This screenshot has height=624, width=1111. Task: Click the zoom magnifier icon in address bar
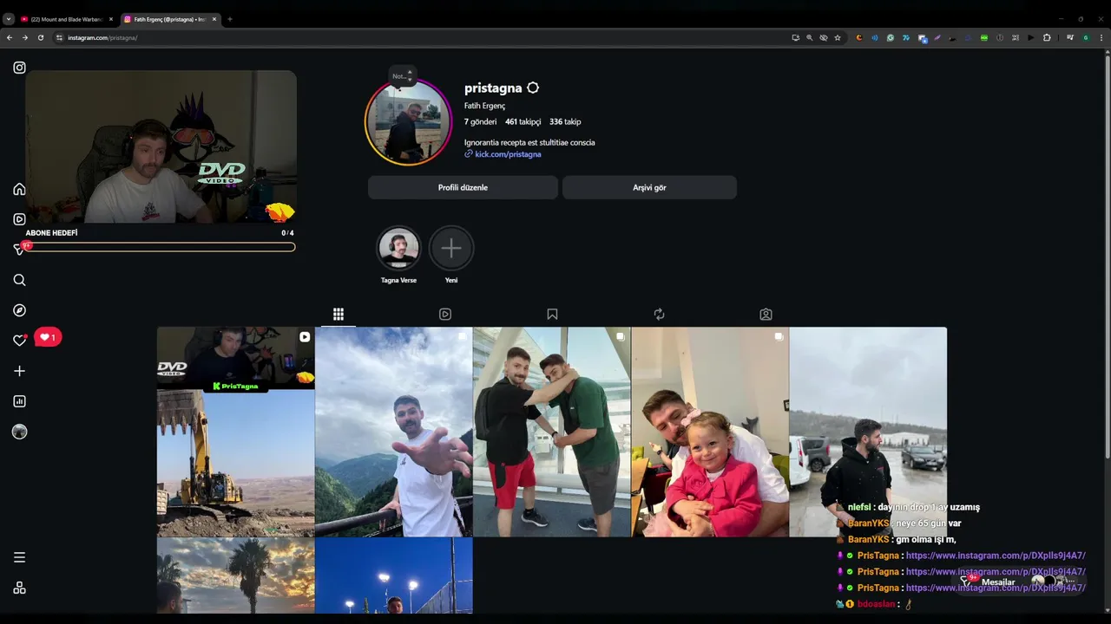pos(810,37)
